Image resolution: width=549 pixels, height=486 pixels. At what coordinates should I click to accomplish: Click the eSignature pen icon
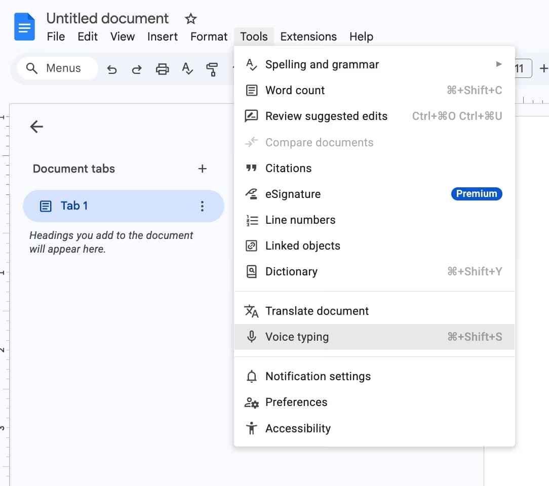coord(251,194)
